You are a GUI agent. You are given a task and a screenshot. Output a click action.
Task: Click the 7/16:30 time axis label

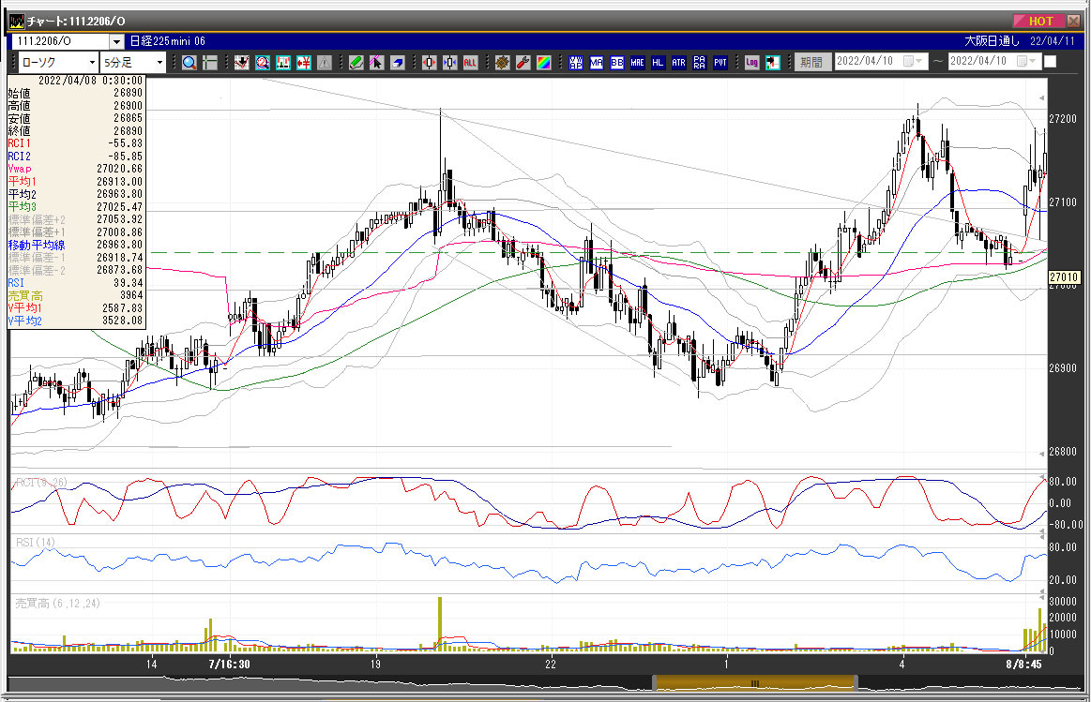(x=229, y=664)
